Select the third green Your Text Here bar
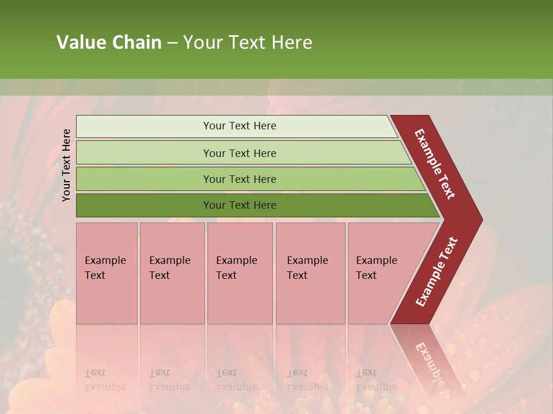Viewport: 553px width, 414px height. click(x=239, y=179)
